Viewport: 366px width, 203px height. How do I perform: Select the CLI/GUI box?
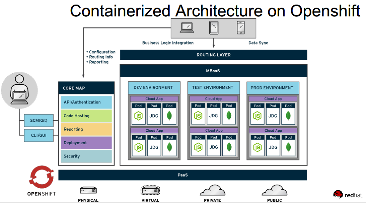[x=39, y=134]
